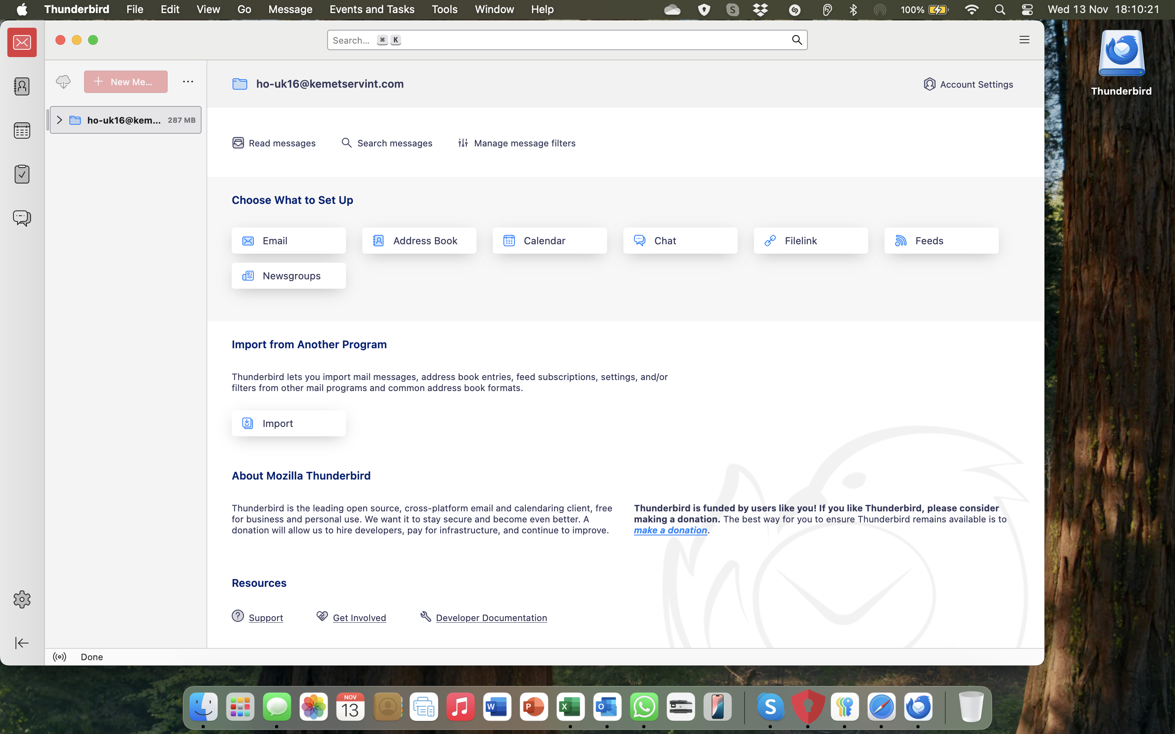This screenshot has width=1175, height=734.
Task: Open macOS Control Center toggles icon
Action: 1027,9
